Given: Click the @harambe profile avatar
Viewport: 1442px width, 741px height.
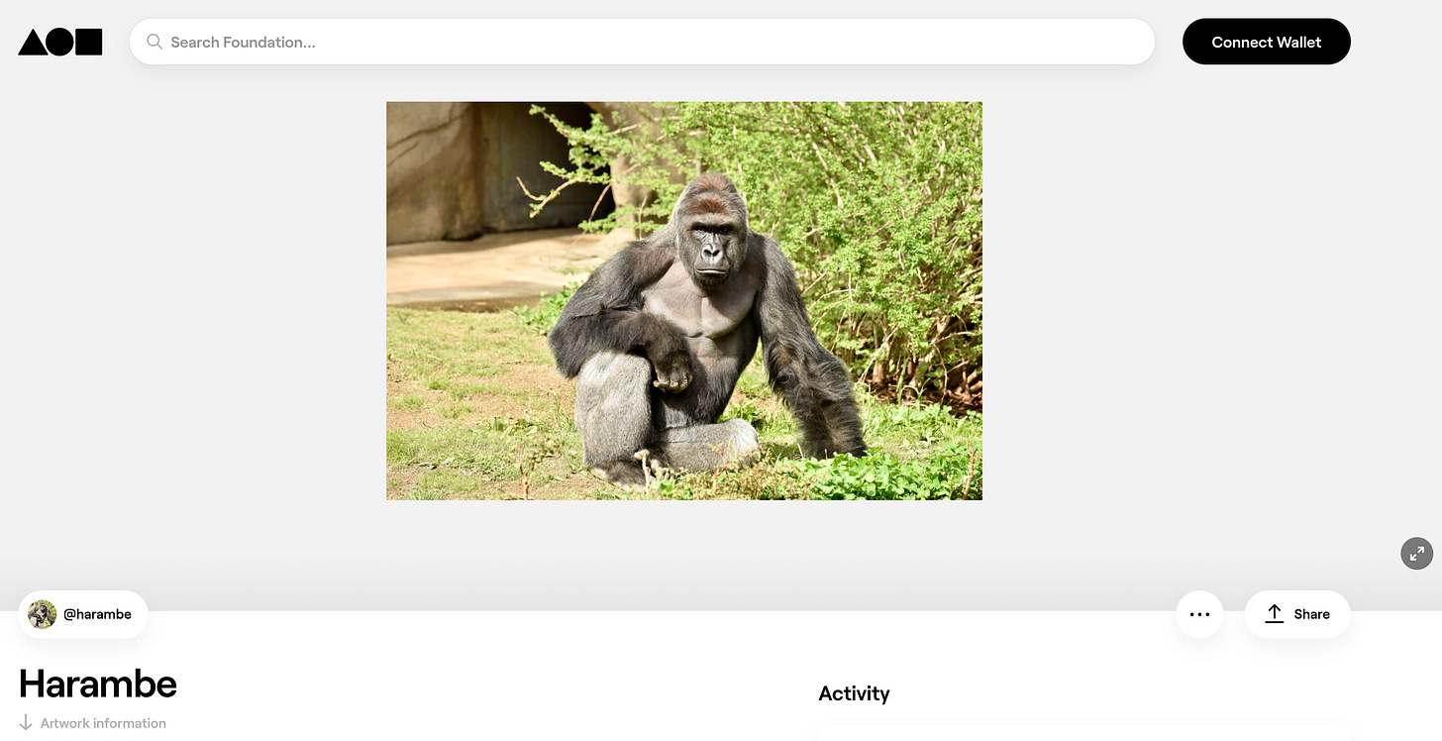Looking at the screenshot, I should 43,614.
